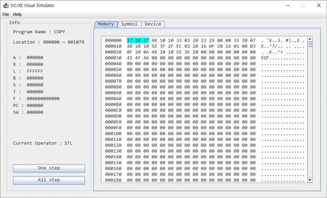Click the SW register value
Screen dimensions: 327x198
[x=35, y=112]
